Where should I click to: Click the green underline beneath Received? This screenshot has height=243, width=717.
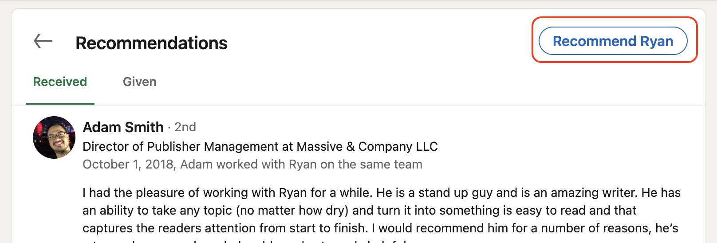click(x=60, y=104)
